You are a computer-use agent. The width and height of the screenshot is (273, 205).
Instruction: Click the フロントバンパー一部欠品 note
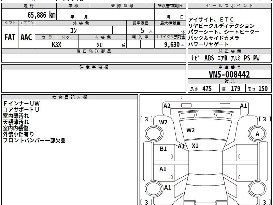click(34, 140)
